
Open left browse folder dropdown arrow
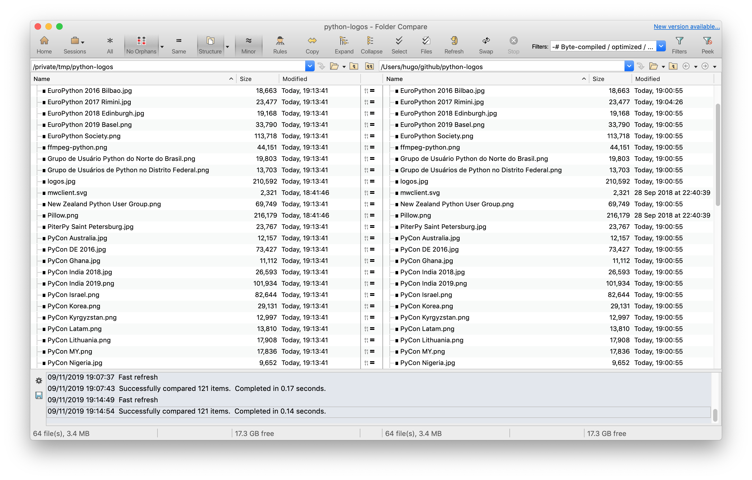click(344, 67)
